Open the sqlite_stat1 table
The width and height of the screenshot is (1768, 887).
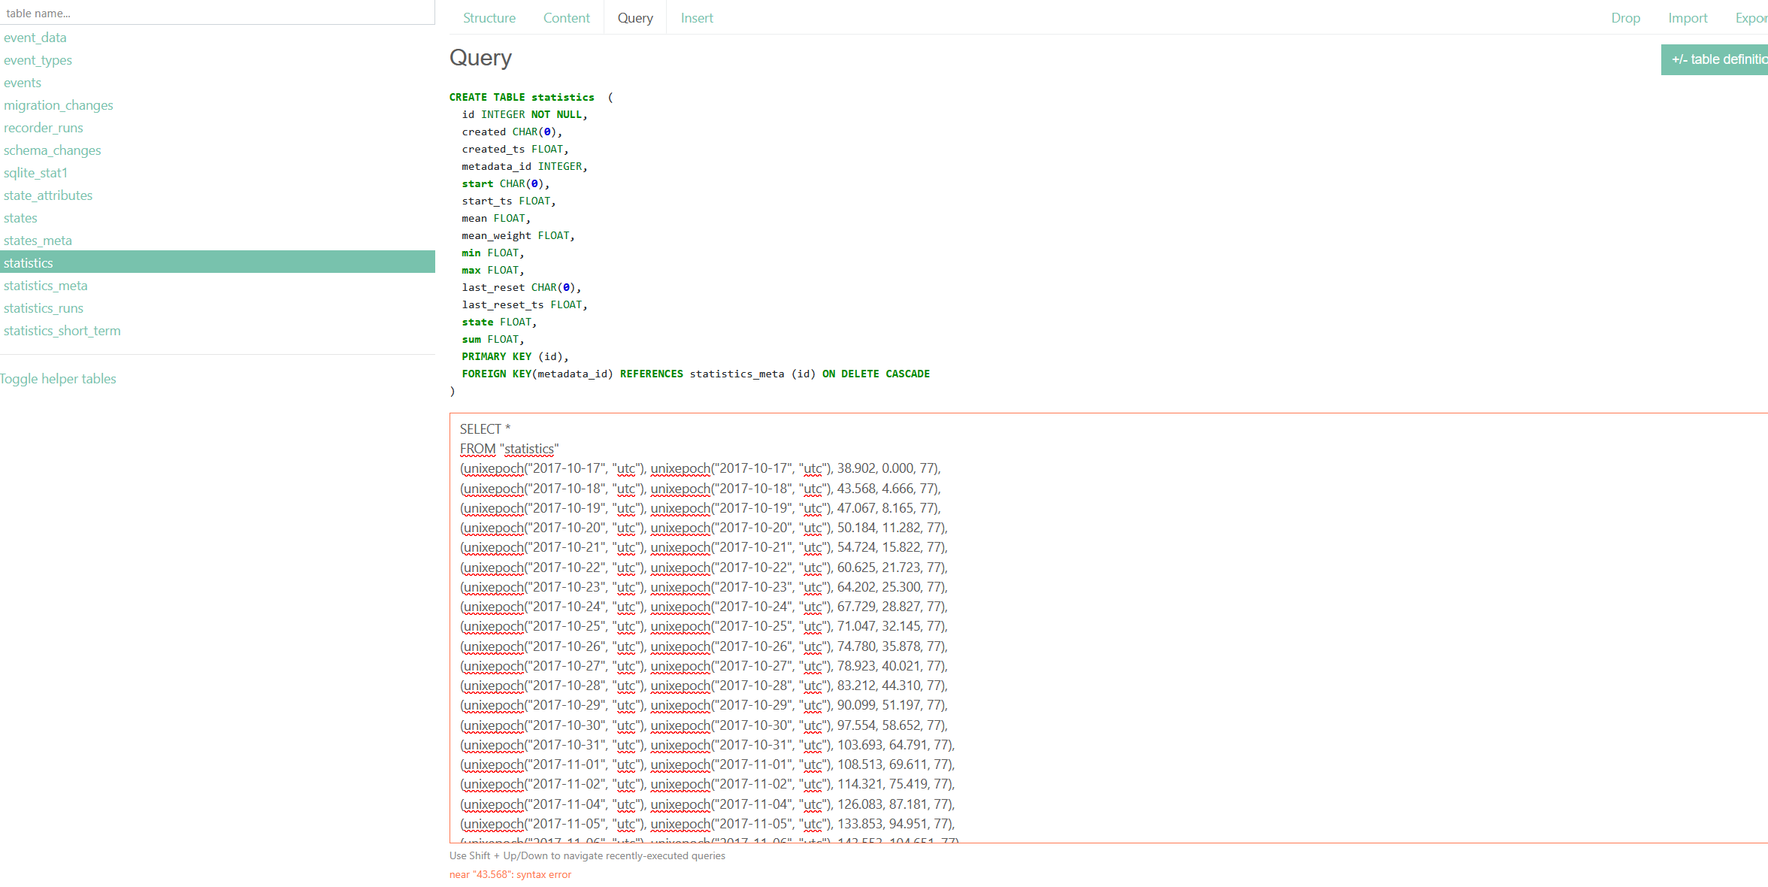(x=36, y=173)
